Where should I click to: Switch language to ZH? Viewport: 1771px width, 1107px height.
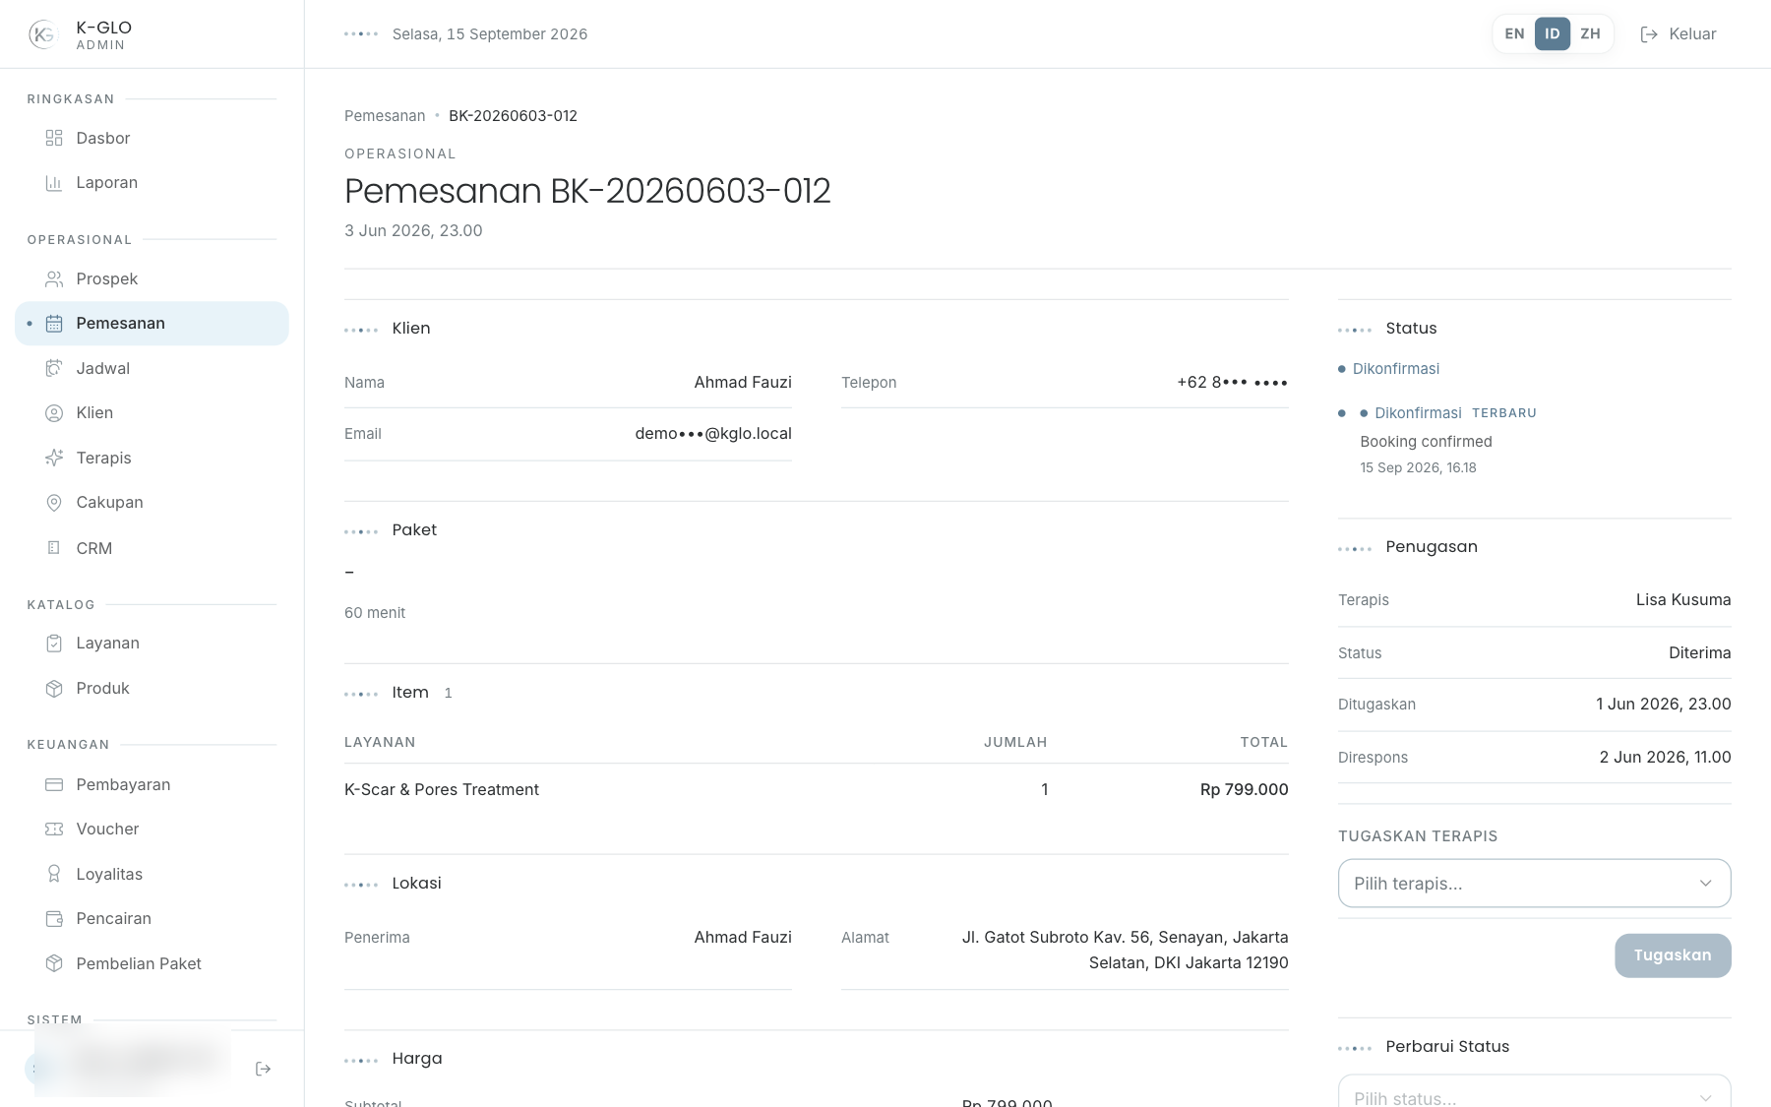pyautogui.click(x=1590, y=33)
